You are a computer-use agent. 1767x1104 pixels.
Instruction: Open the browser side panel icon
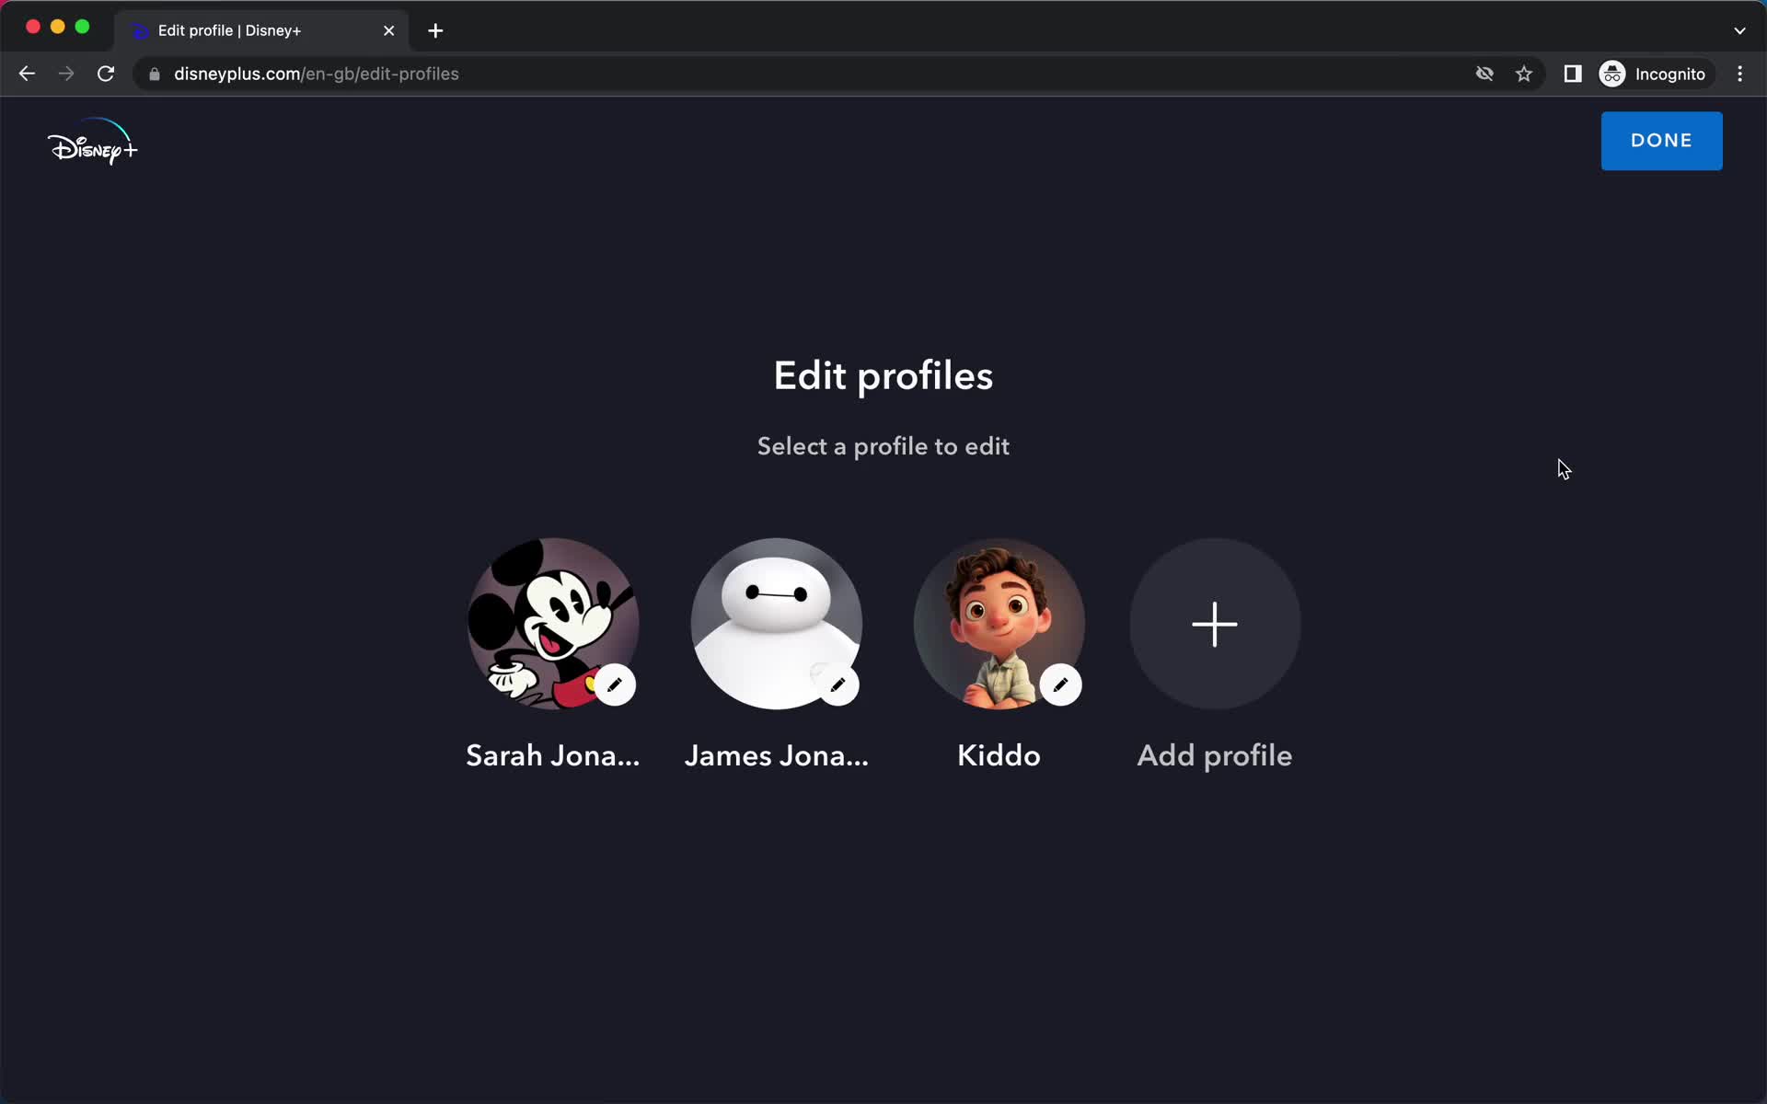click(x=1573, y=74)
